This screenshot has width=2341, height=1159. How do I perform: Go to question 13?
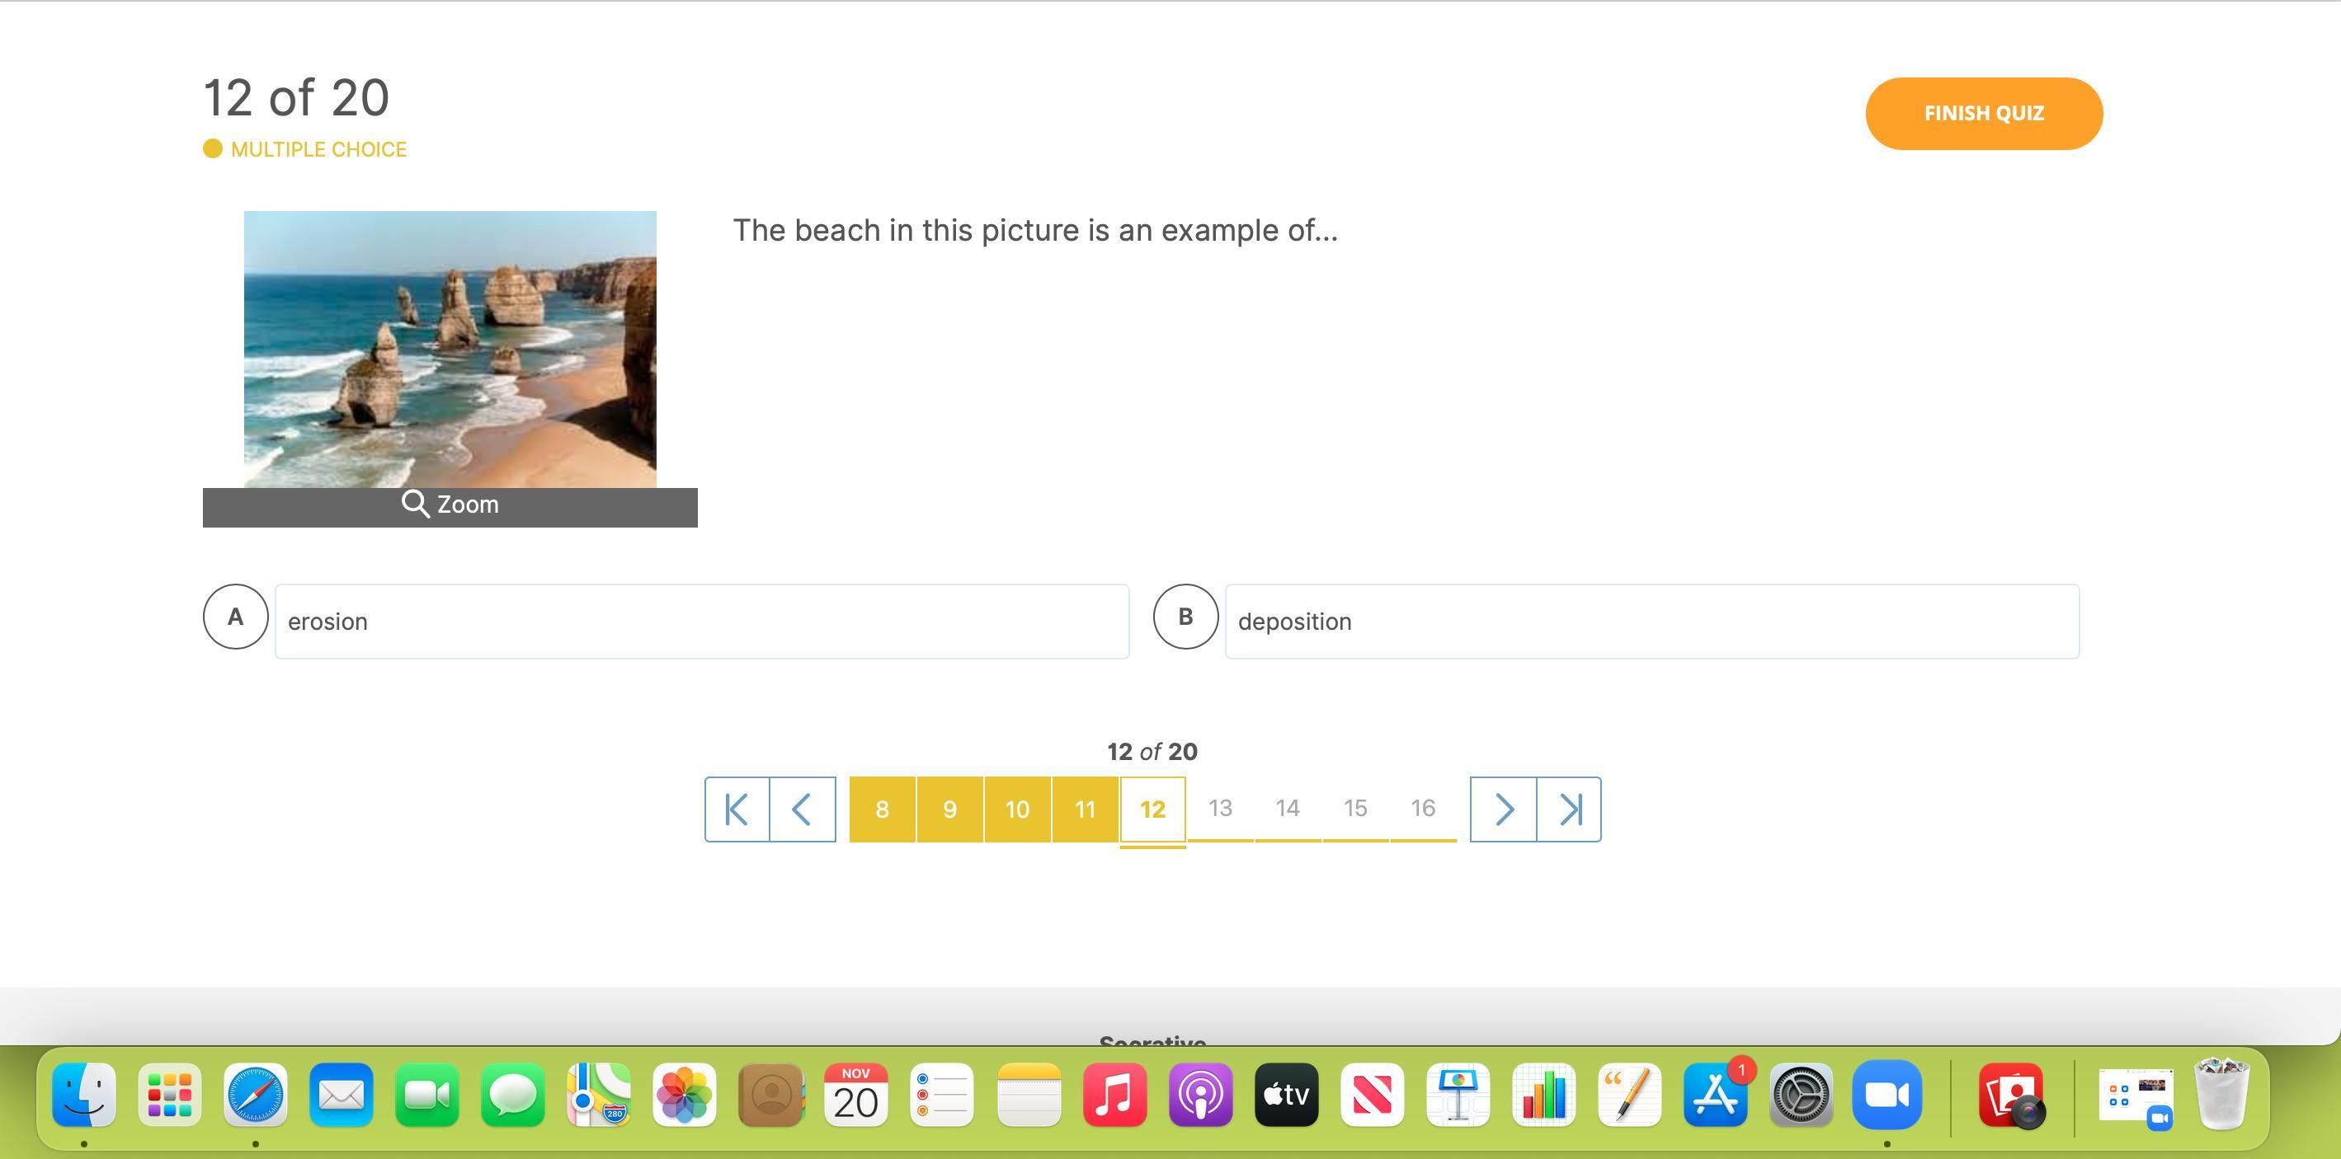click(x=1219, y=809)
